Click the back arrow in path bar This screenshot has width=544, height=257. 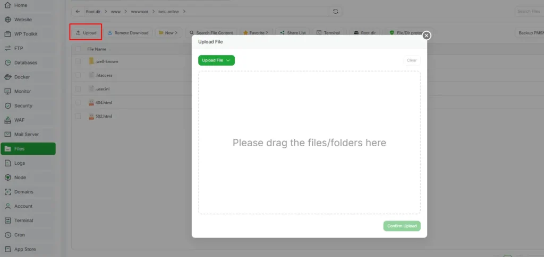tap(78, 11)
